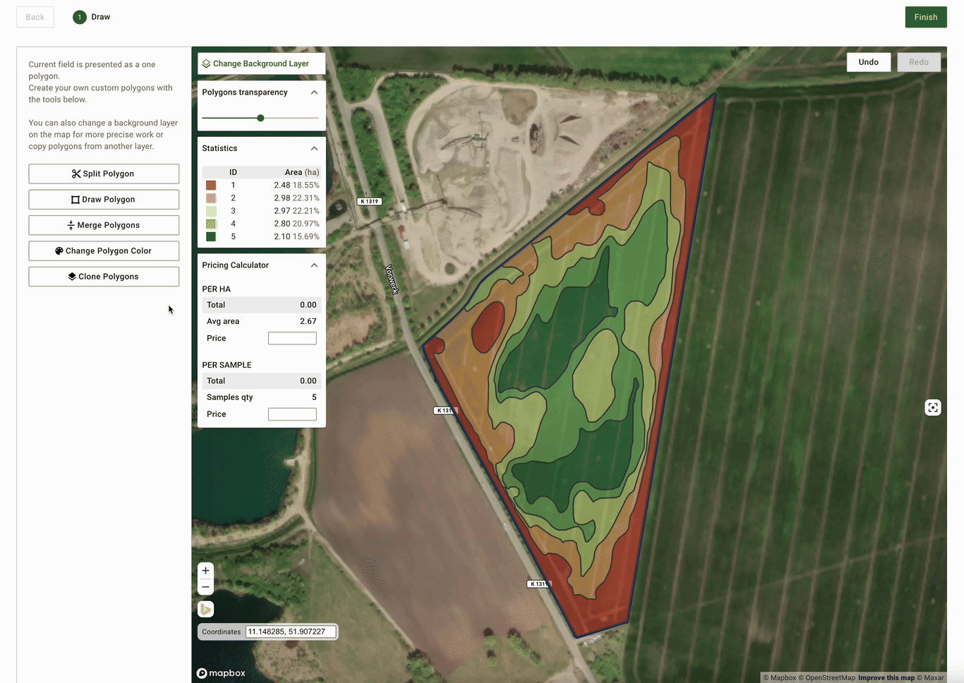Screen dimensions: 964x683
Task: Reset map bearing with compass button
Action: point(205,609)
